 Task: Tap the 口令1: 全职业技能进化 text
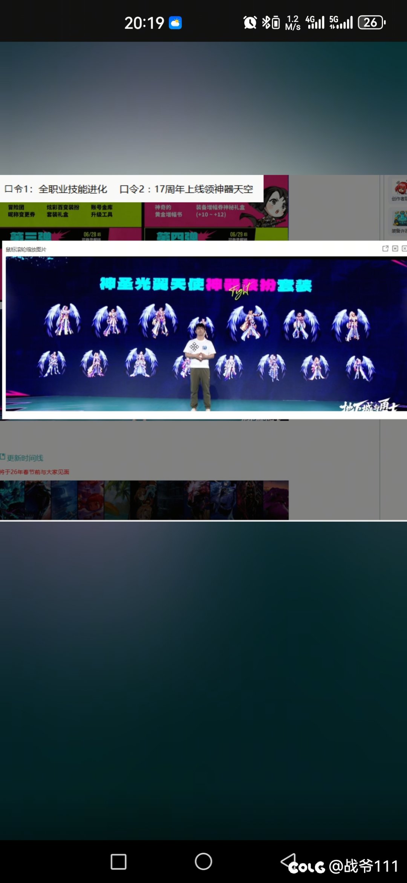pyautogui.click(x=56, y=189)
